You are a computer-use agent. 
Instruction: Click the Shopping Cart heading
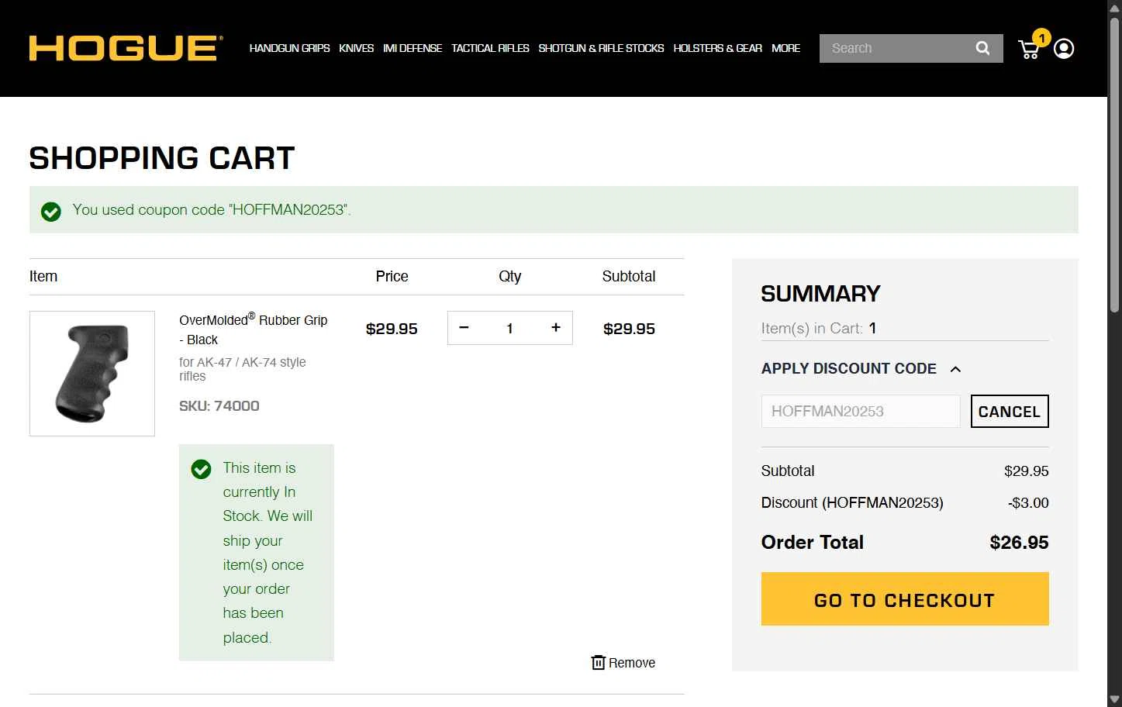pos(162,158)
